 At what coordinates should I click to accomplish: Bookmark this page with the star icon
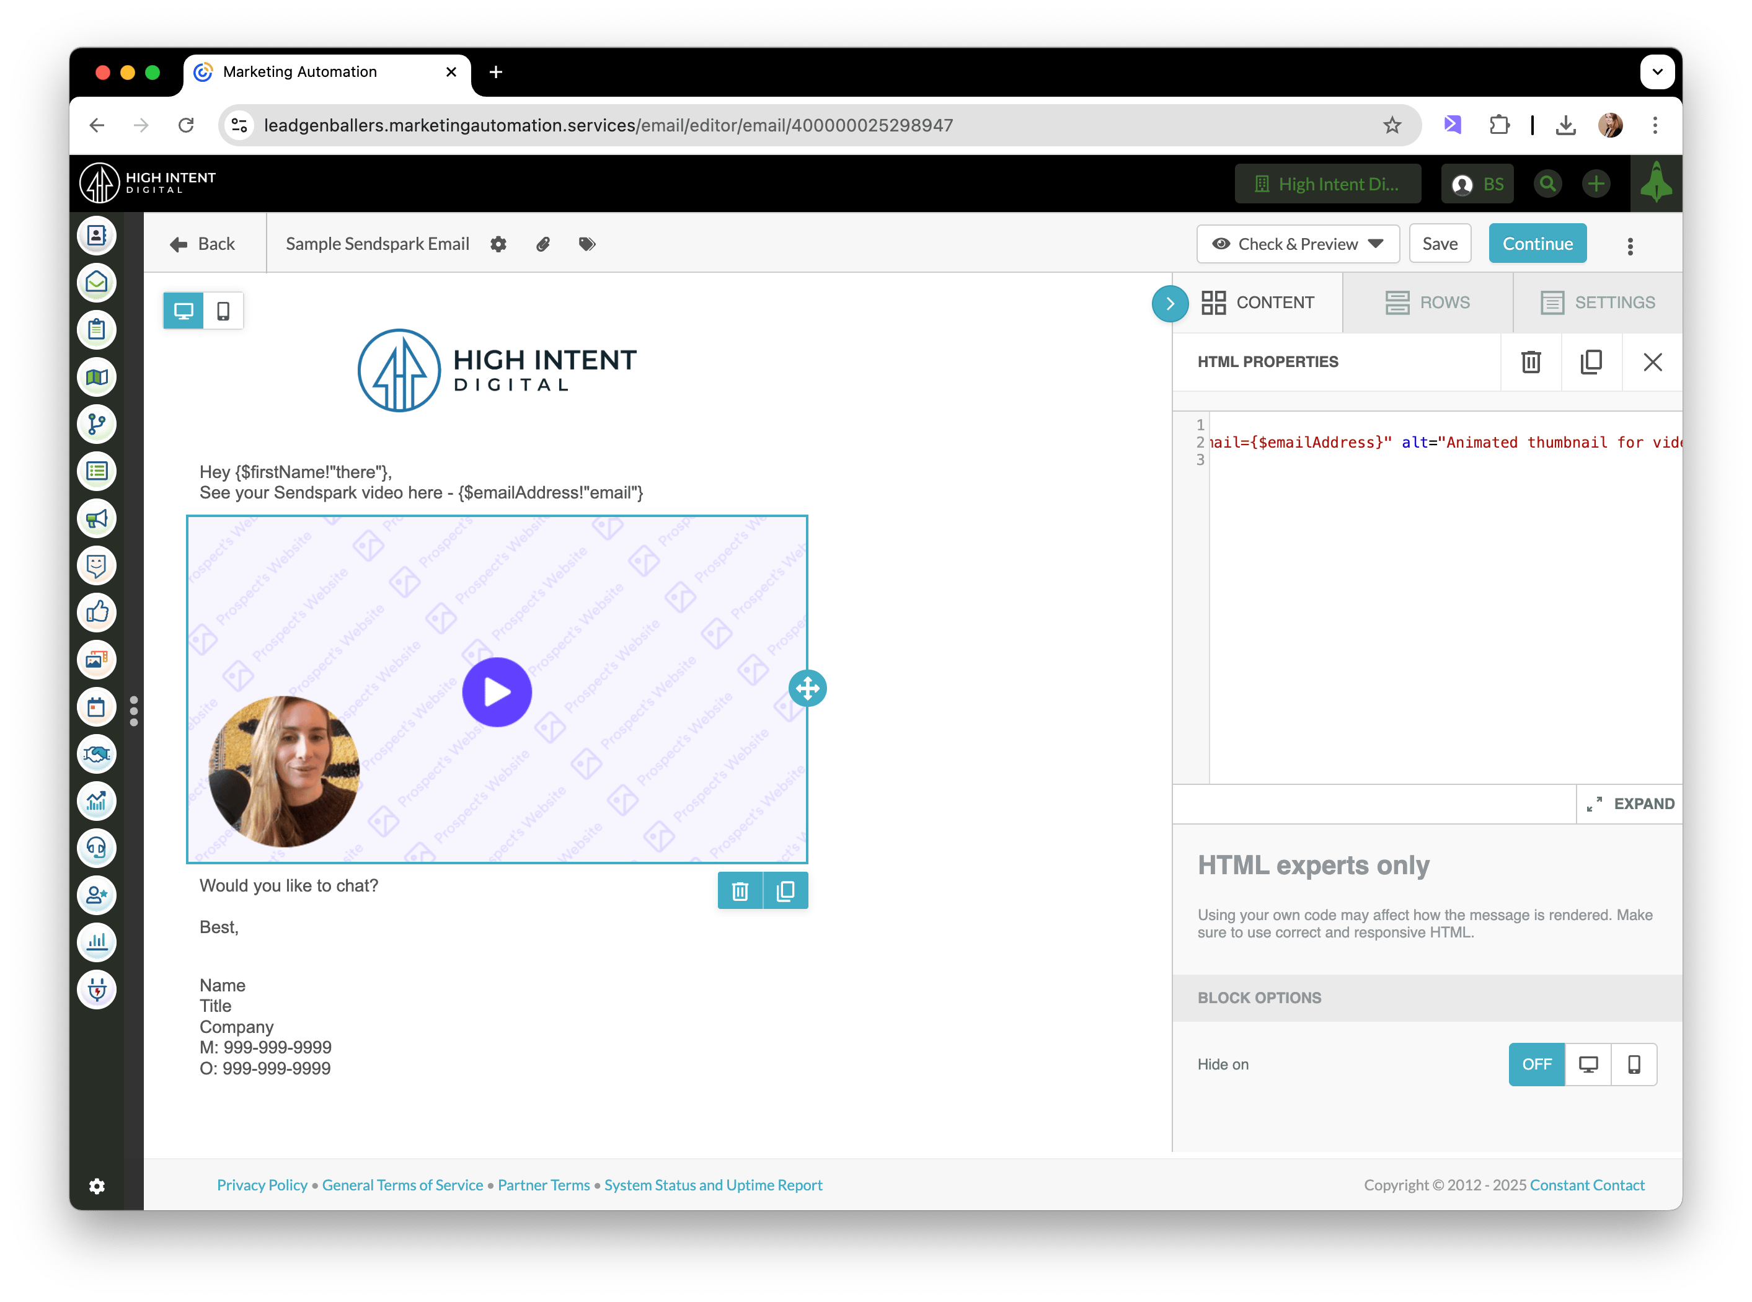coord(1392,125)
